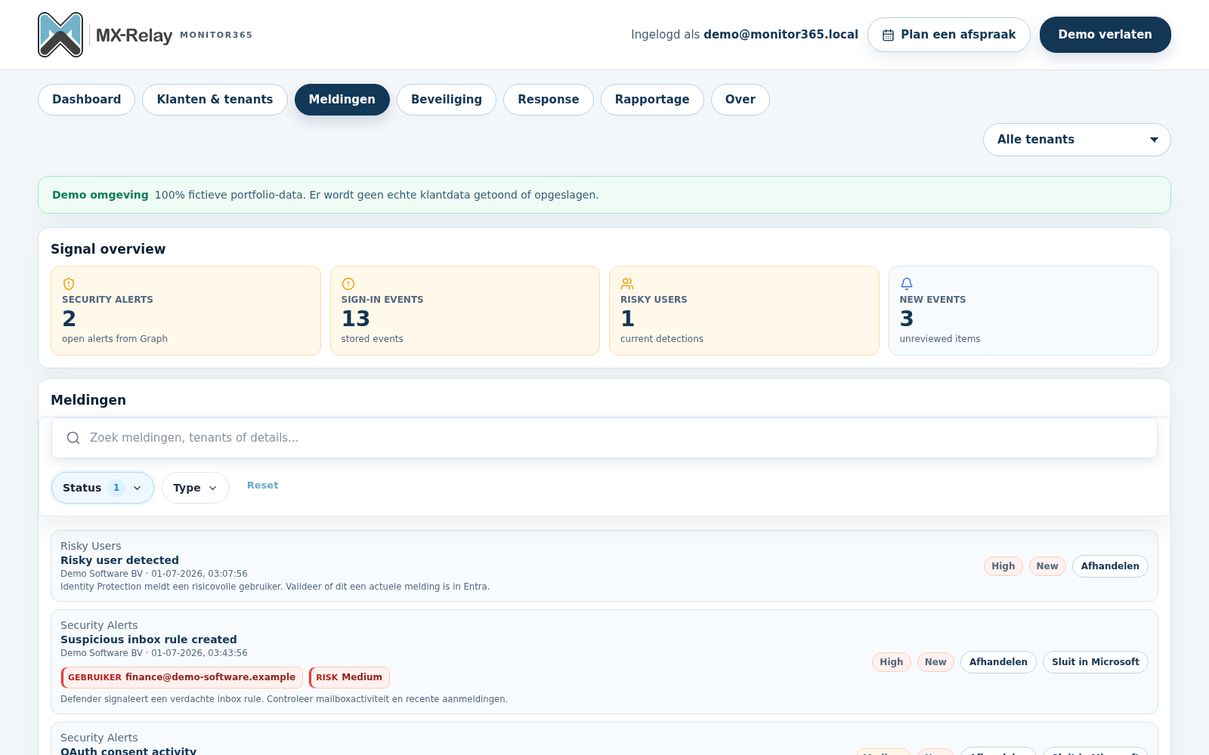
Task: Reset the meldingen filters
Action: 263,485
